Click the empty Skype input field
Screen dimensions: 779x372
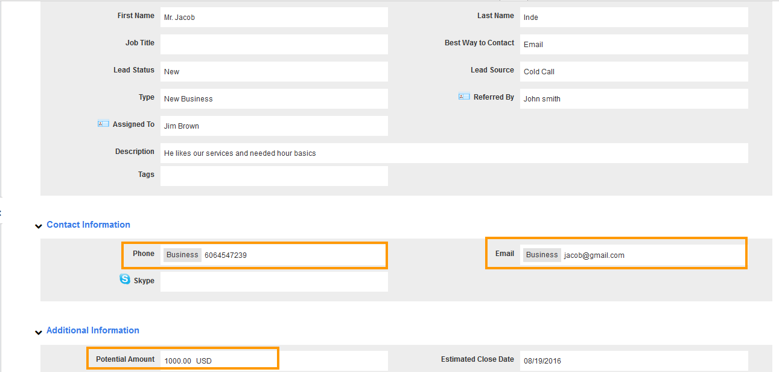point(274,282)
